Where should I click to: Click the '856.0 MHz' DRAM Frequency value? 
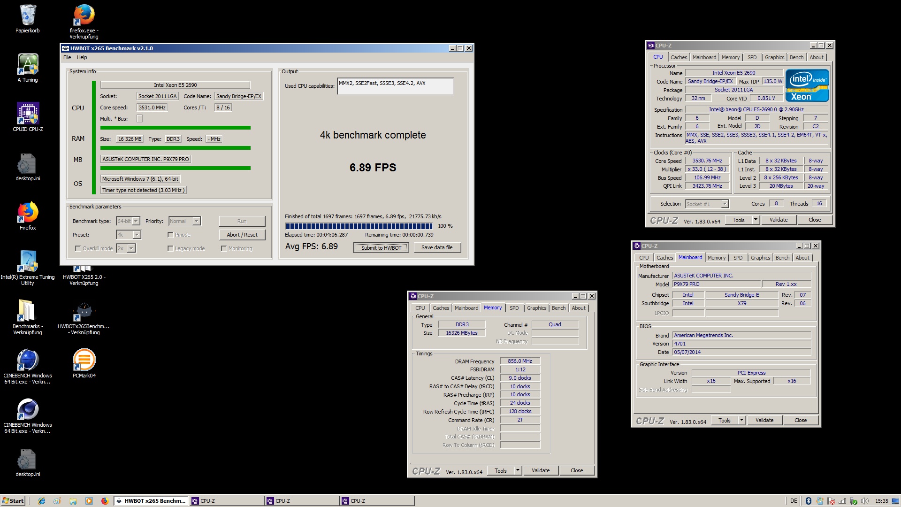(520, 361)
